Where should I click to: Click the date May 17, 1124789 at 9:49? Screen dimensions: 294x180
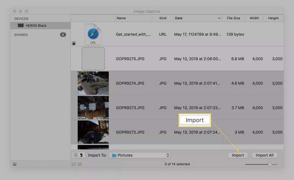pos(198,34)
